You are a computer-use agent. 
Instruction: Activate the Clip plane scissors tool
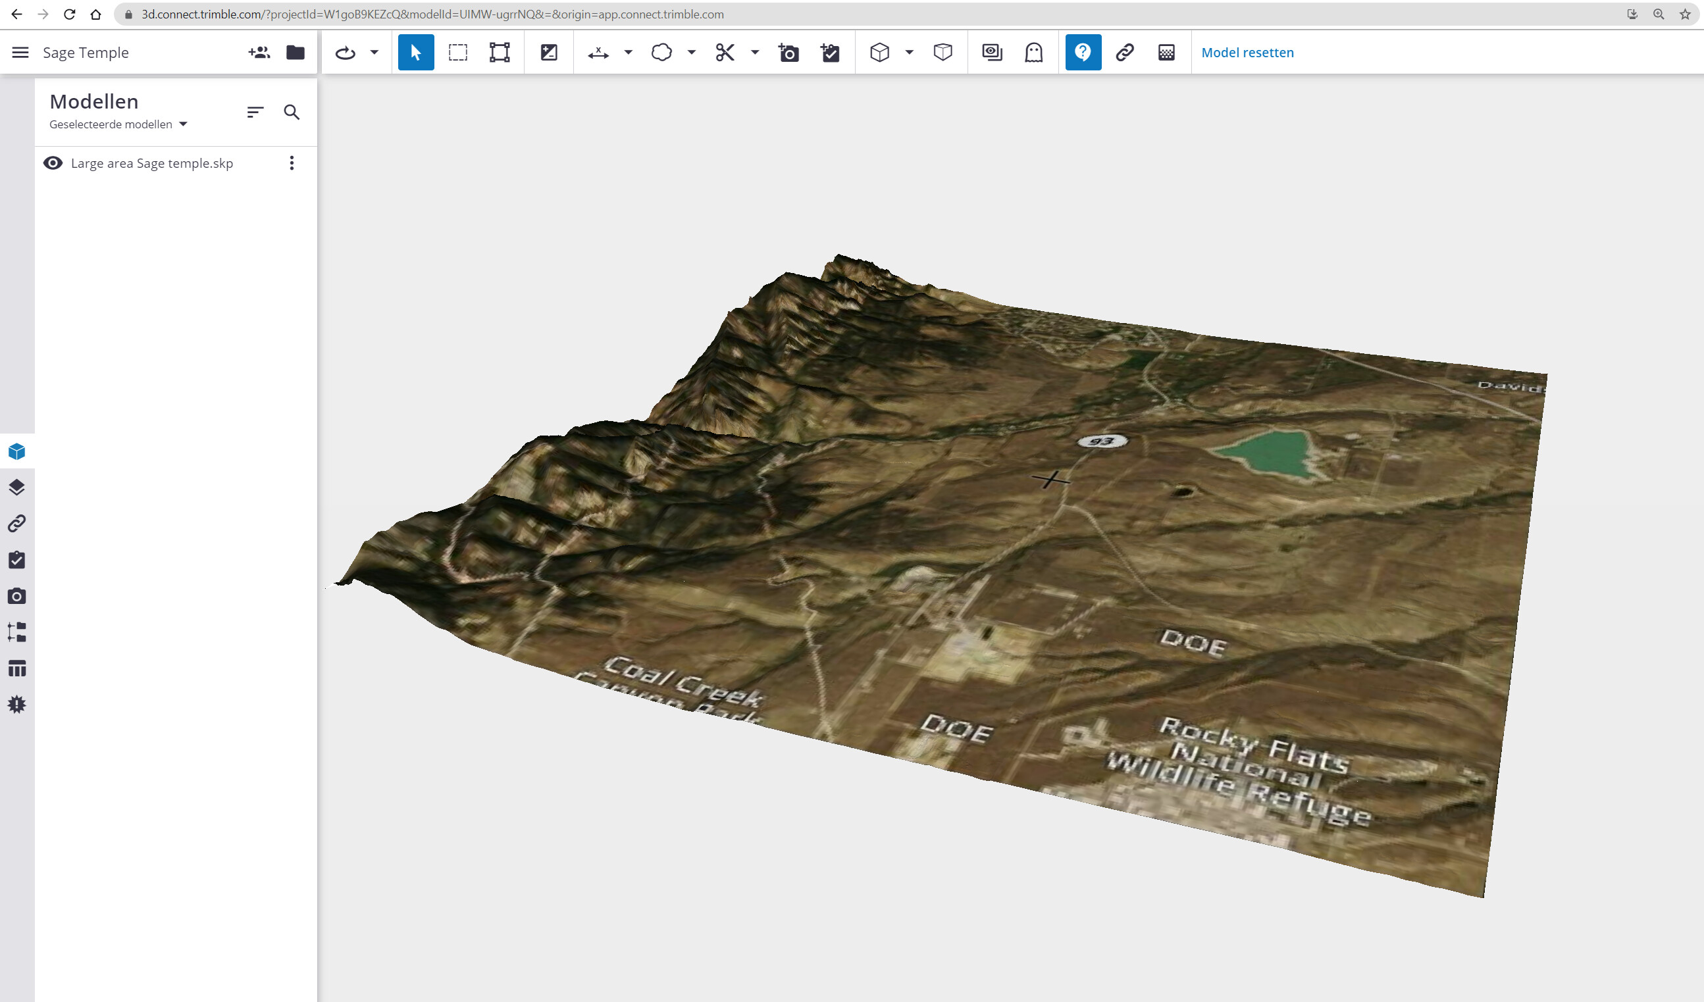pyautogui.click(x=725, y=52)
